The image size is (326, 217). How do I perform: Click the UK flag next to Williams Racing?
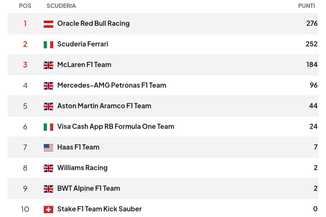tap(48, 168)
